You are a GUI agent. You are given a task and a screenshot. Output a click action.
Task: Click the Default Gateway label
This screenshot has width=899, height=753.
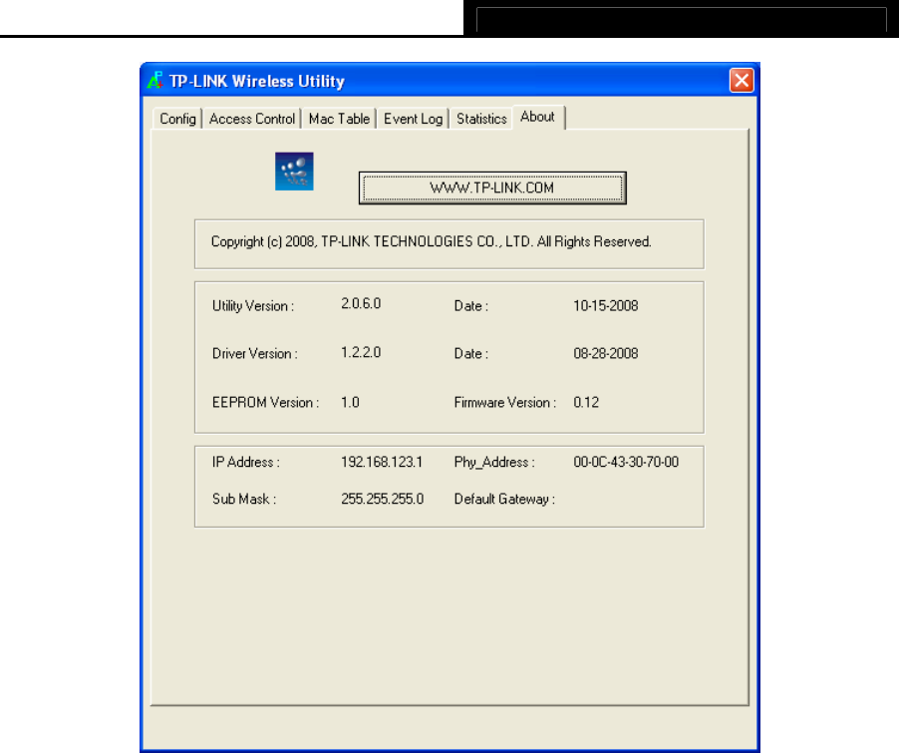click(x=504, y=500)
